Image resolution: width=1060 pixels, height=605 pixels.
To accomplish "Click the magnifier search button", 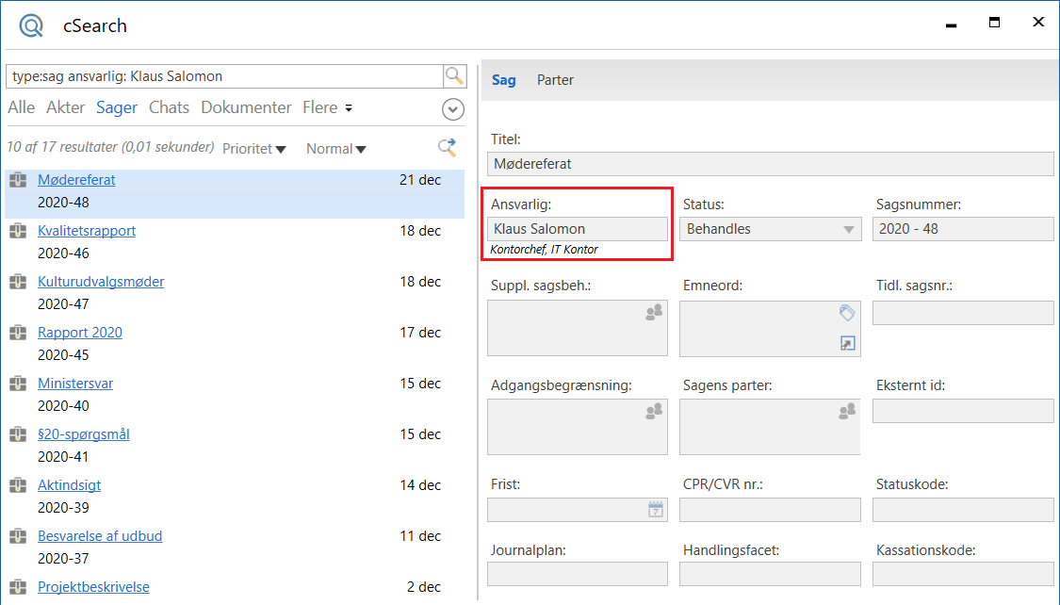I will tap(454, 76).
